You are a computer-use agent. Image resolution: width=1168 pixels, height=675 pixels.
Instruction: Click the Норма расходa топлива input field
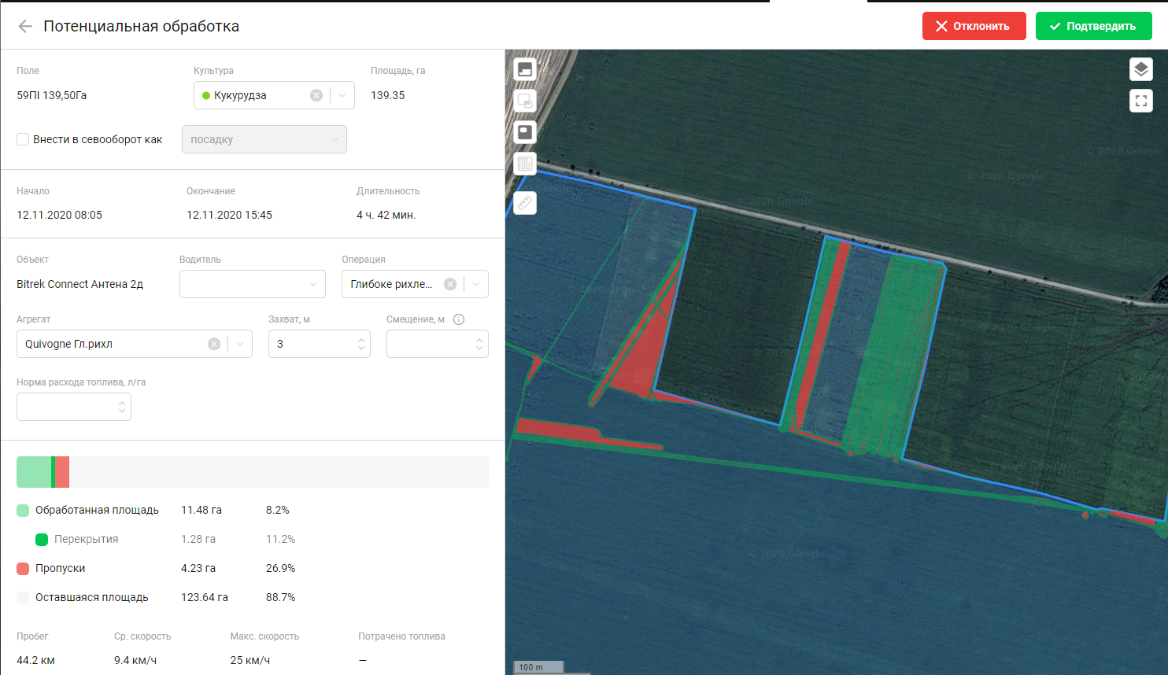click(x=67, y=407)
